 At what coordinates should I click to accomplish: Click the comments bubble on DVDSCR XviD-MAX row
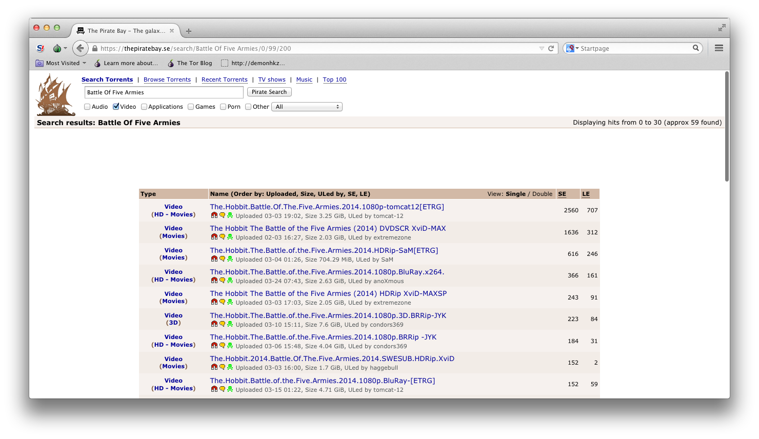point(222,237)
